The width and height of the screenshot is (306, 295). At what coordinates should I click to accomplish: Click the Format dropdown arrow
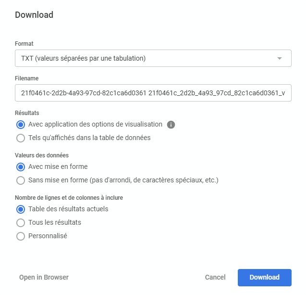[280, 59]
